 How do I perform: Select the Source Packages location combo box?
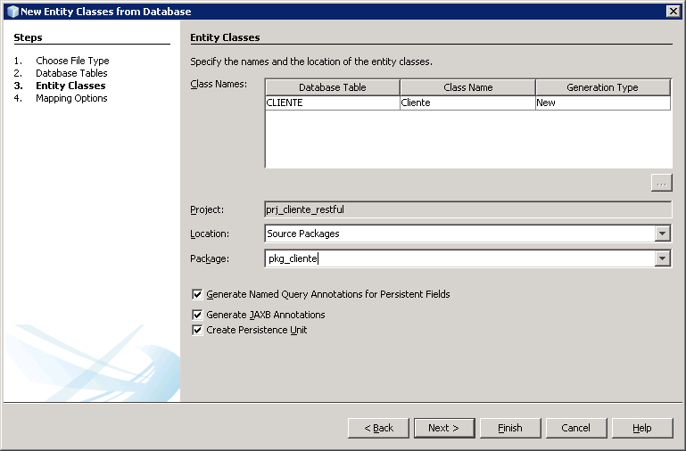(x=459, y=234)
